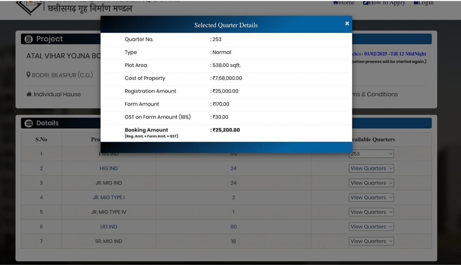
Task: Click the Project header icon
Action: (x=28, y=39)
